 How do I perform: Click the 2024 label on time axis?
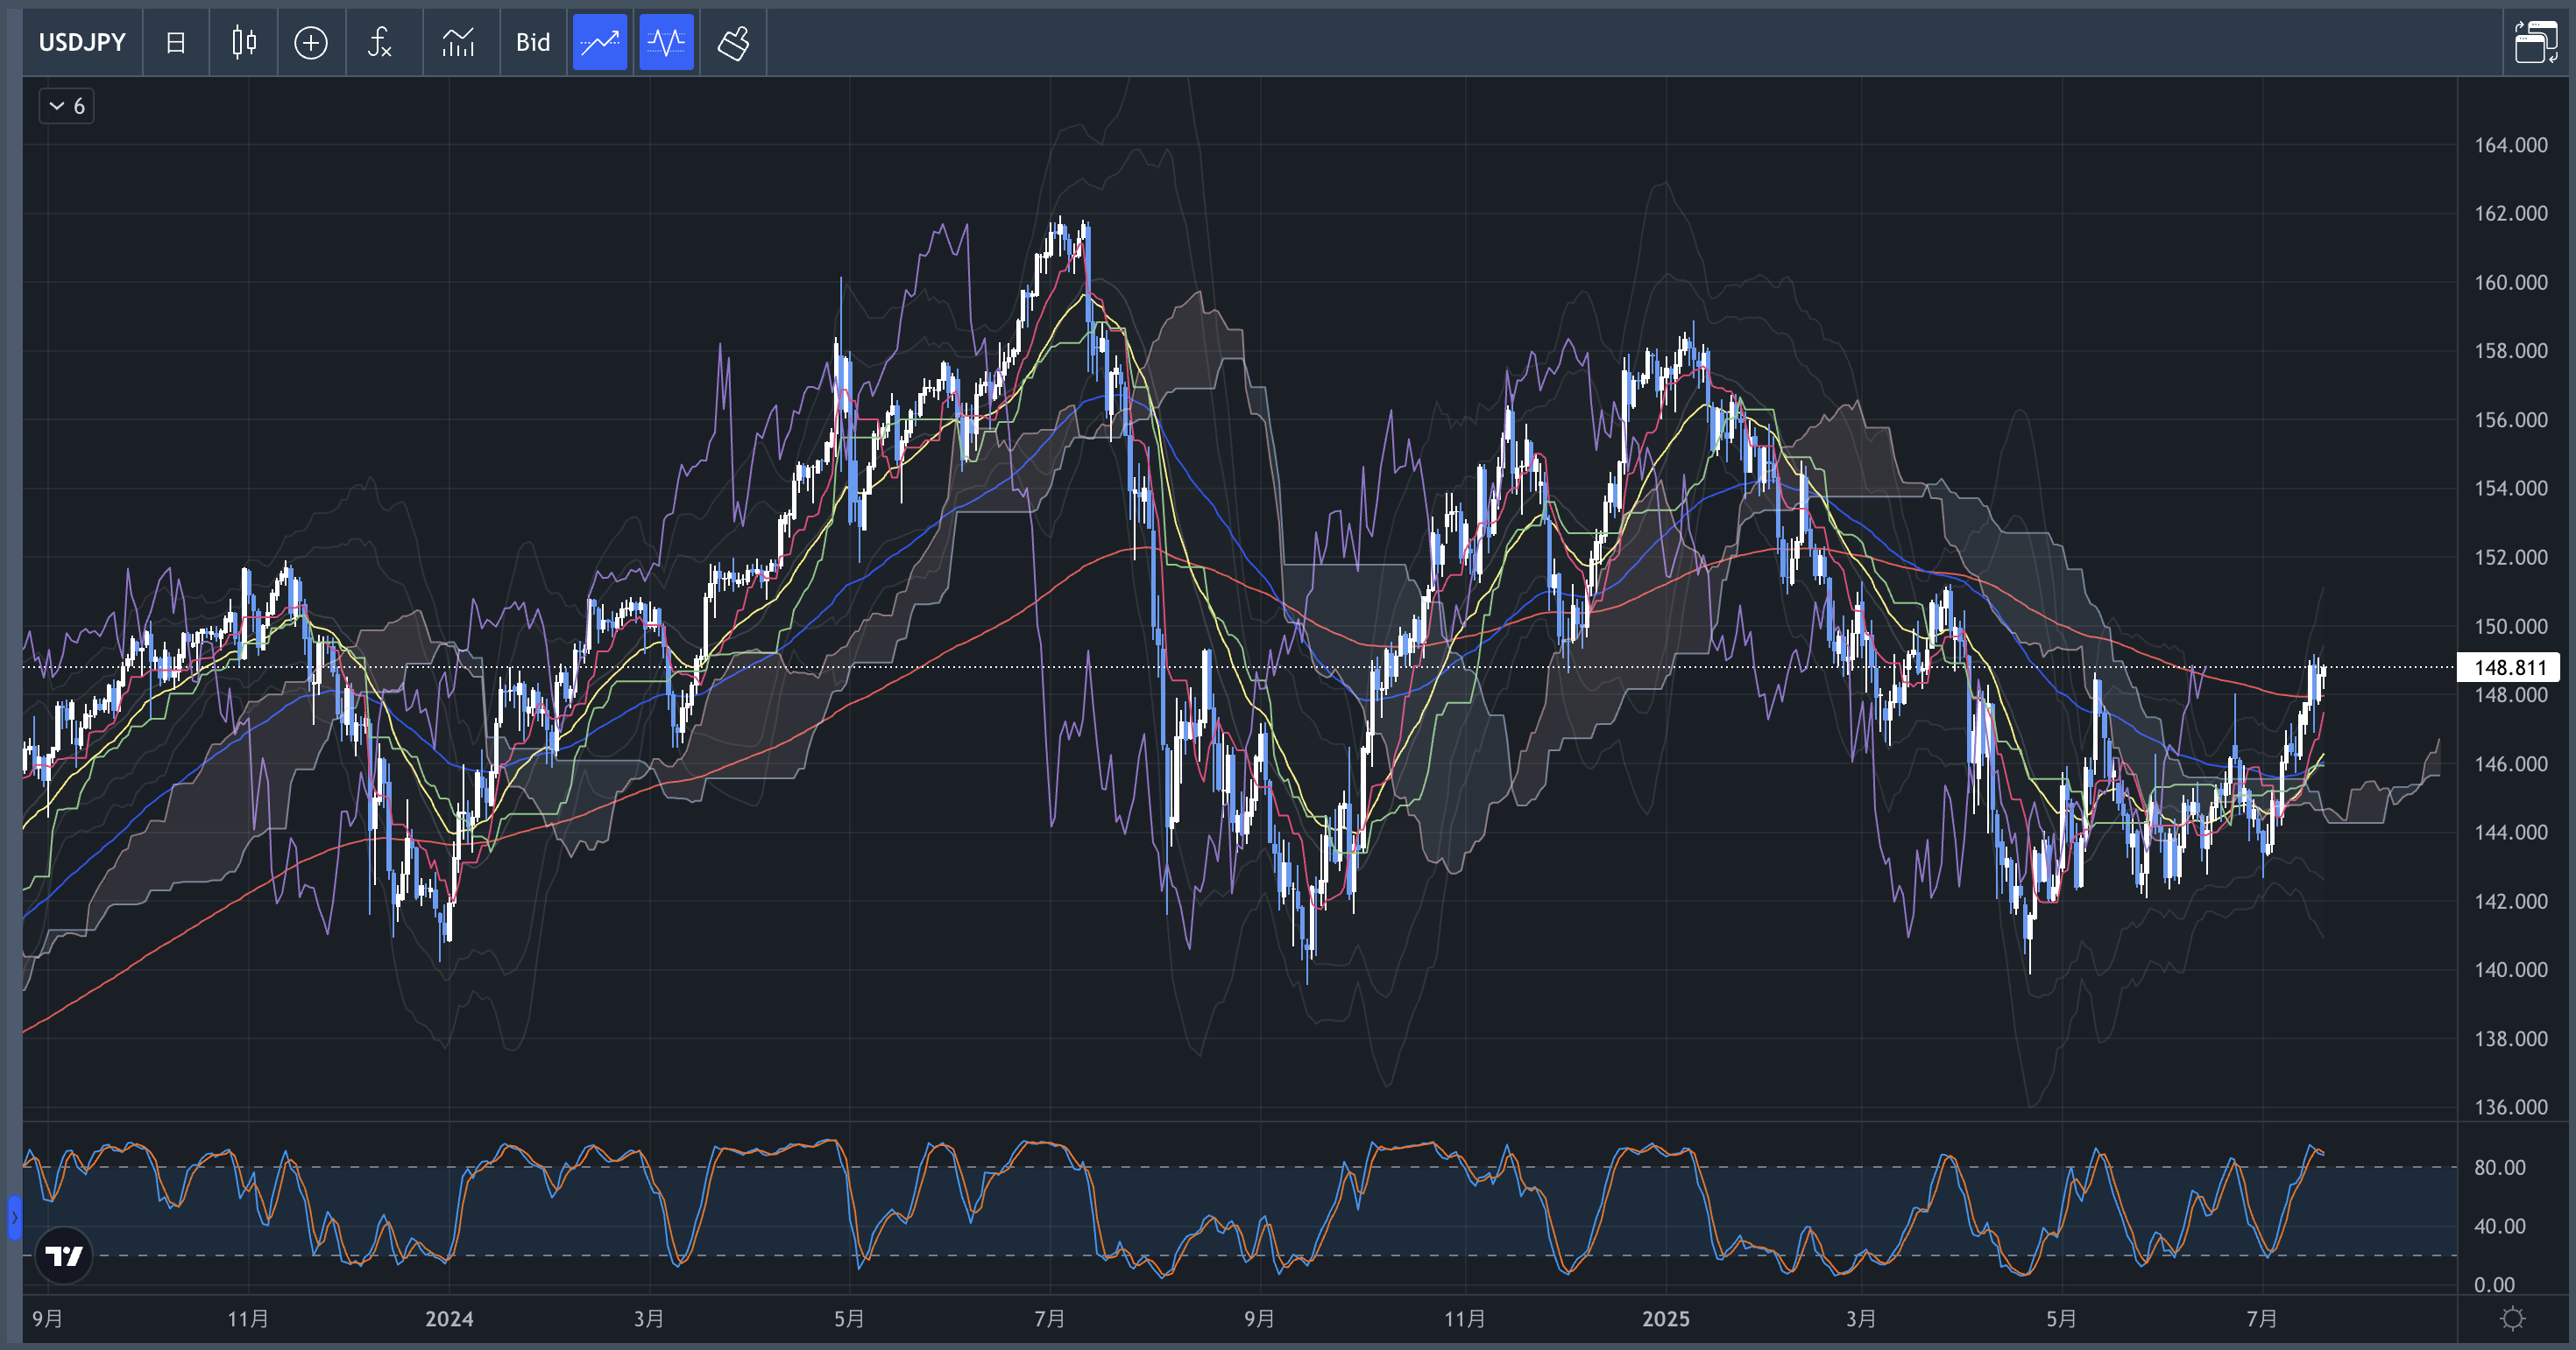click(x=449, y=1319)
